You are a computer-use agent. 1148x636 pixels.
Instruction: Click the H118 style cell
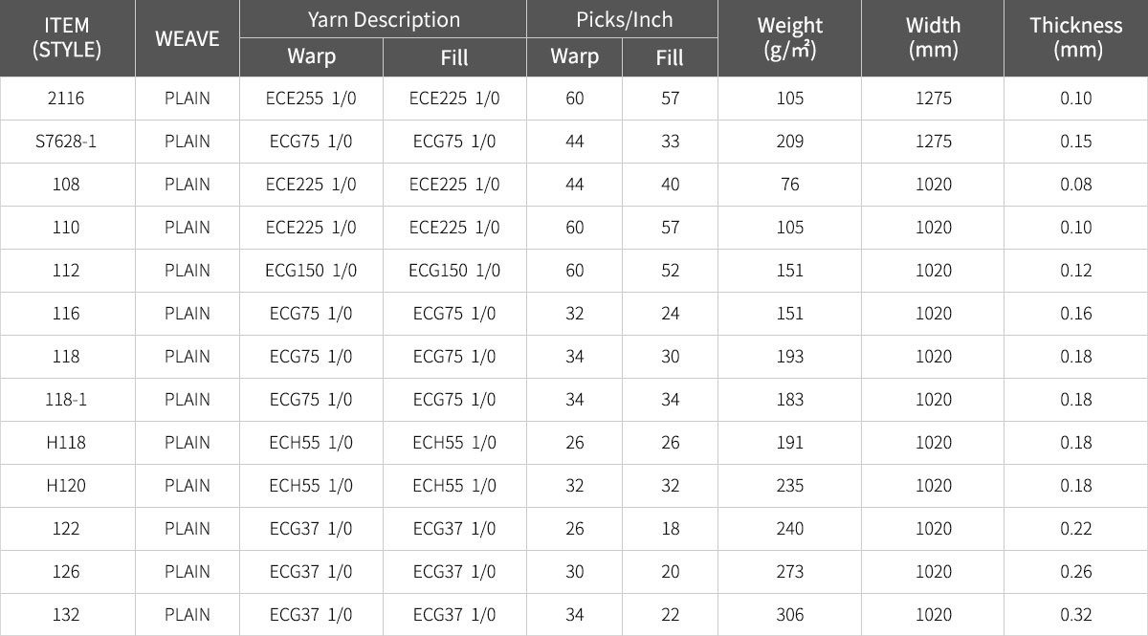pyautogui.click(x=67, y=443)
